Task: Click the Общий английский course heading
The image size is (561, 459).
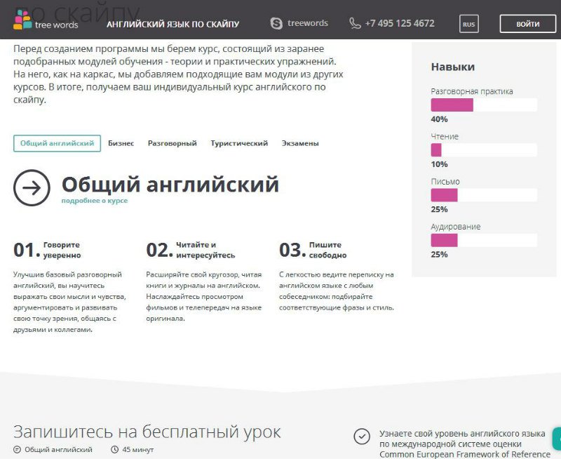Action: click(x=170, y=185)
